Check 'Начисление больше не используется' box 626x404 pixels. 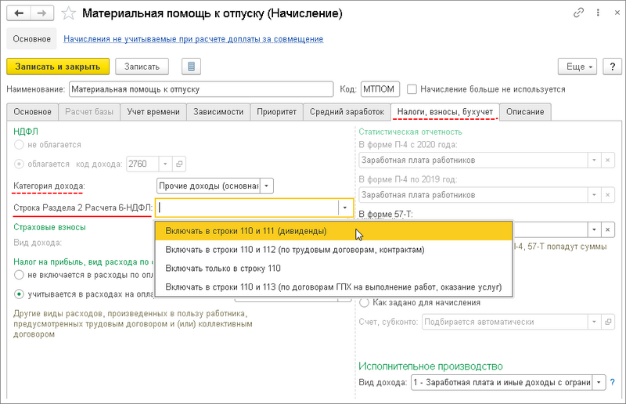412,89
